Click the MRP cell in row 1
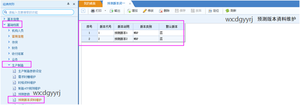Image resolution: width=300 pixels, height=105 pixels. tap(146, 33)
